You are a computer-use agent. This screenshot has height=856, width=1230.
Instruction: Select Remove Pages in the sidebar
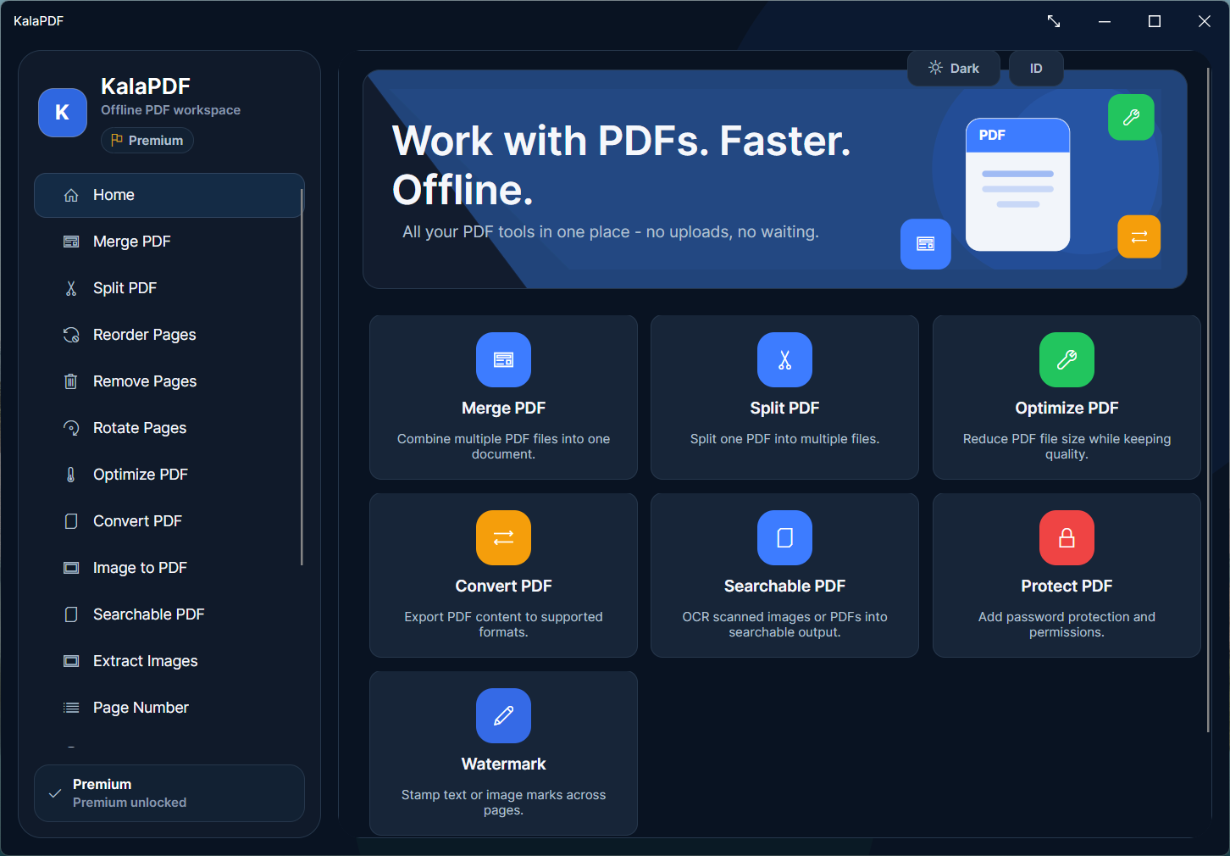[x=169, y=381]
